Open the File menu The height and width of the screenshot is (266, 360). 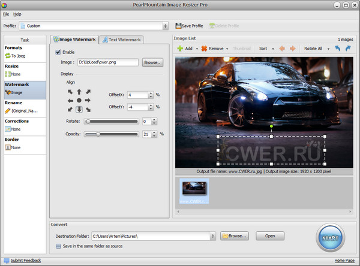point(5,13)
